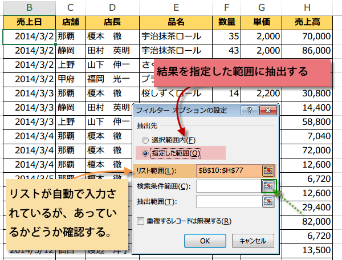Click the 数量 header cell
Viewport: 342px width, 260px height.
click(x=227, y=22)
